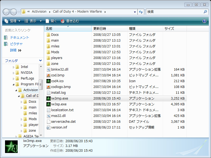
Task: Expand the Intel folder tree node
Action: pos(14,67)
